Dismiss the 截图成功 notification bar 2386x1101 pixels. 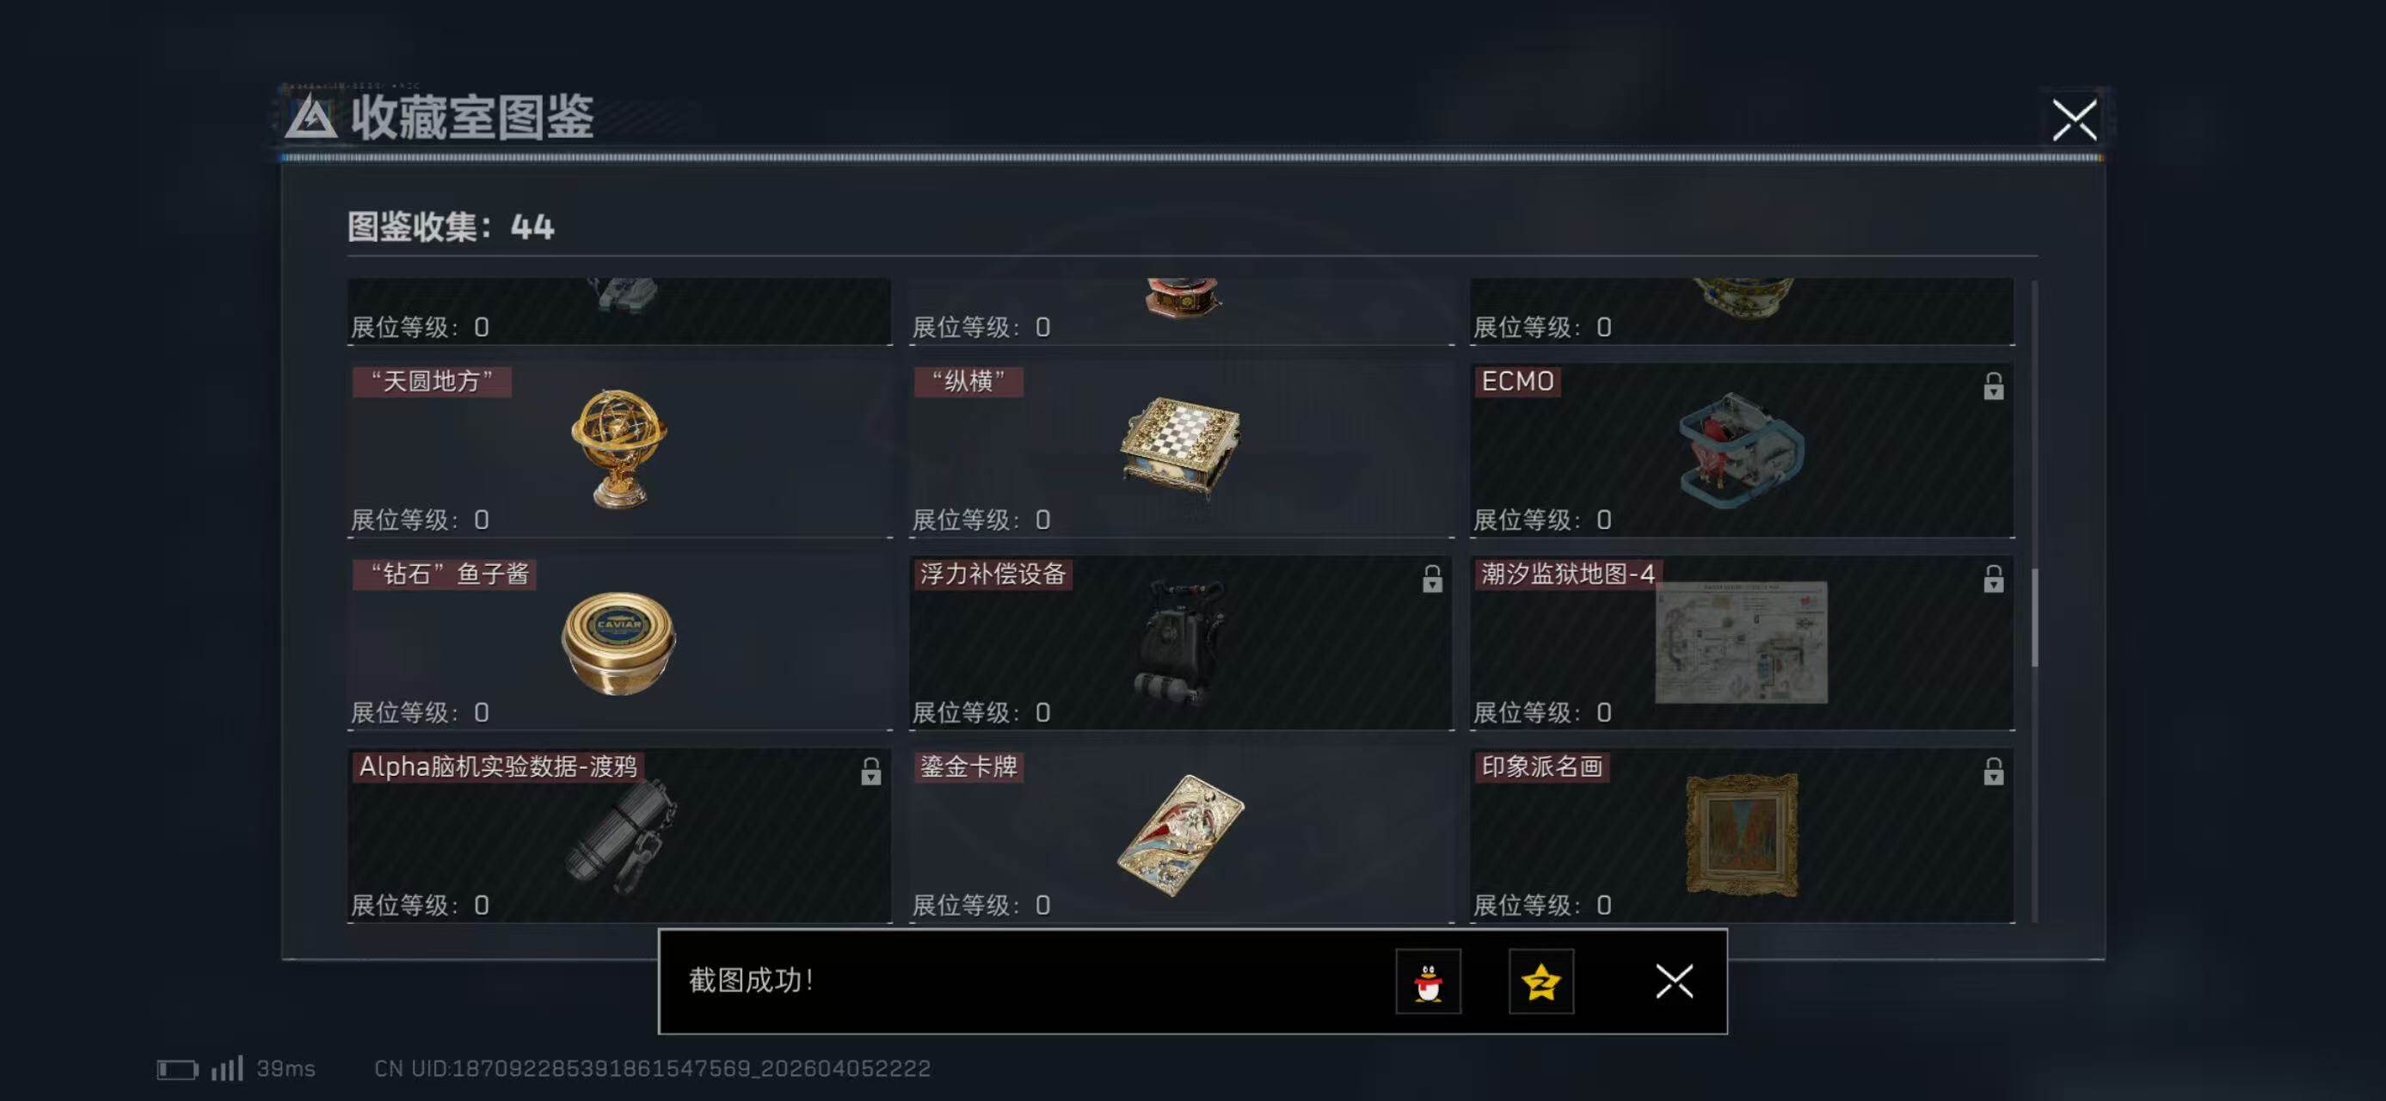[x=1674, y=981]
